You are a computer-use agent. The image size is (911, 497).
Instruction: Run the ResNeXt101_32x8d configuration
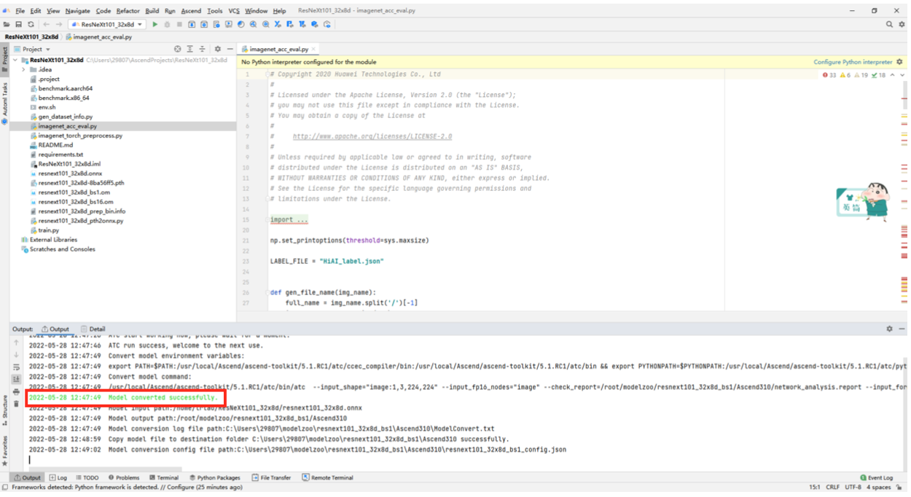(x=155, y=23)
